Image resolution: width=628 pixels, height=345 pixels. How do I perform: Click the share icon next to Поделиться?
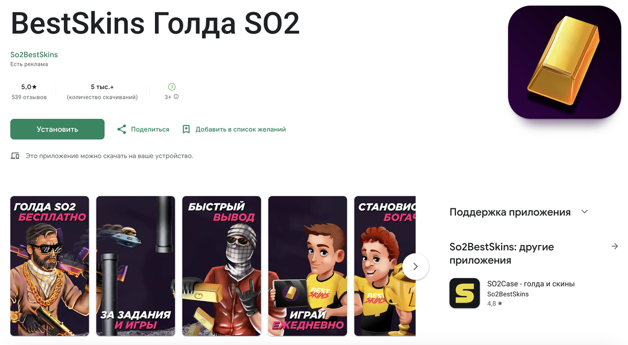pos(122,129)
